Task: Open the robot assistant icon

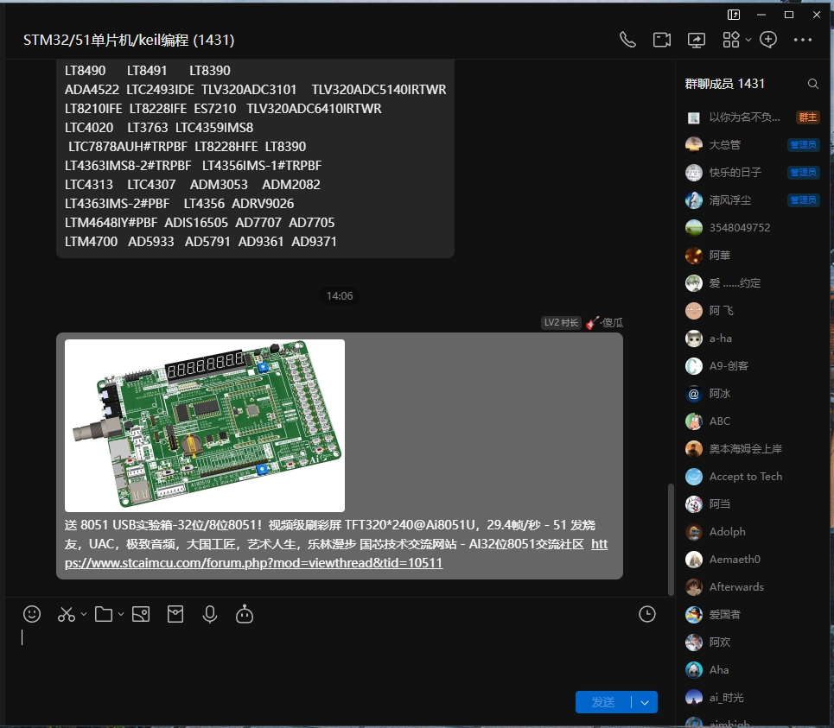Action: coord(245,614)
